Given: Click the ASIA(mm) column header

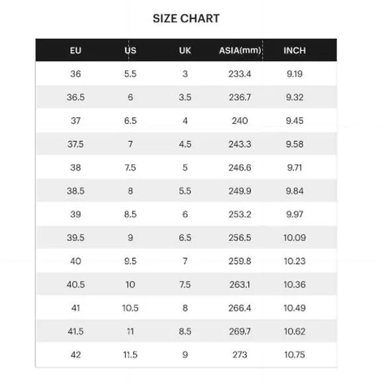Looking at the screenshot, I should [240, 50].
